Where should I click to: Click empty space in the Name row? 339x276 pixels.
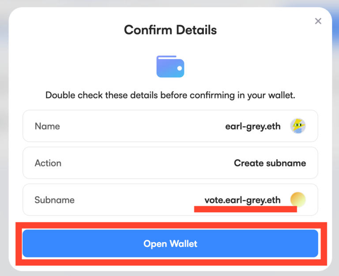click(x=132, y=126)
